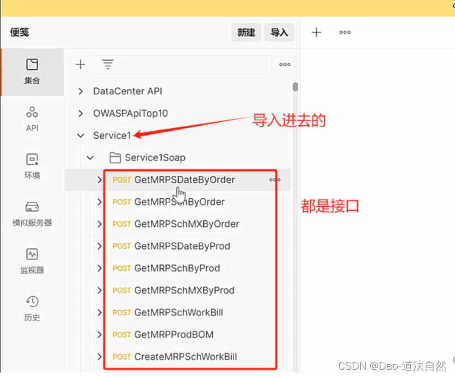Open the Mock Servers (模拟服务器) panel

click(x=32, y=215)
